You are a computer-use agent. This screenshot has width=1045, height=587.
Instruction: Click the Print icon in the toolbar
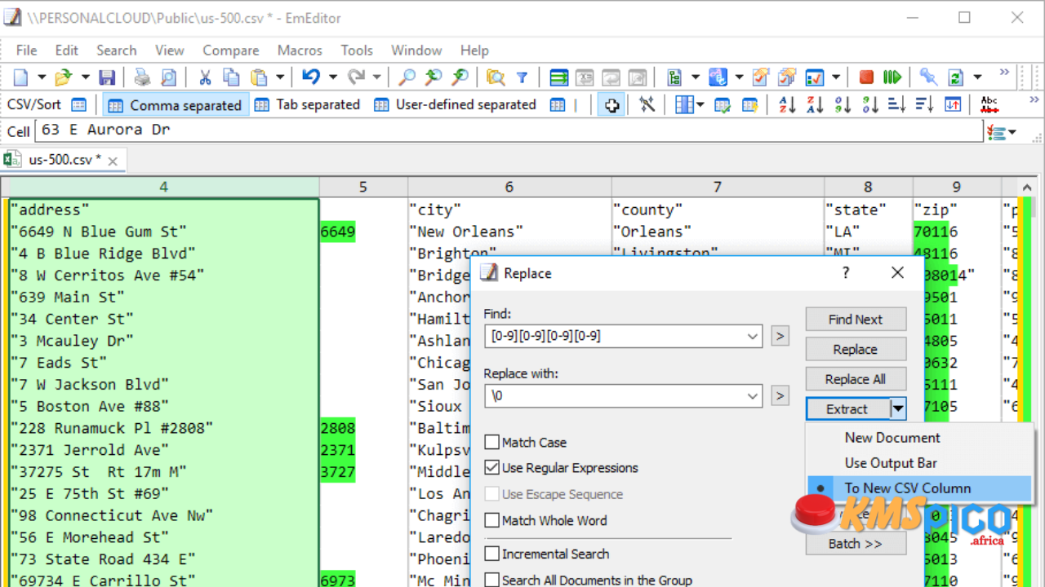coord(142,77)
